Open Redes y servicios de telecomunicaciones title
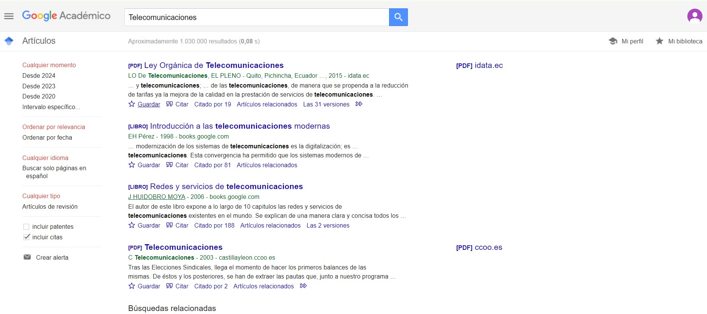 click(226, 186)
